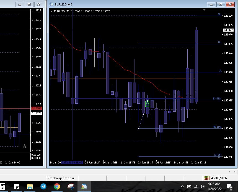Open Calculator app from taskbar
Image resolution: width=238 pixels, height=192 pixels.
[3, 186]
